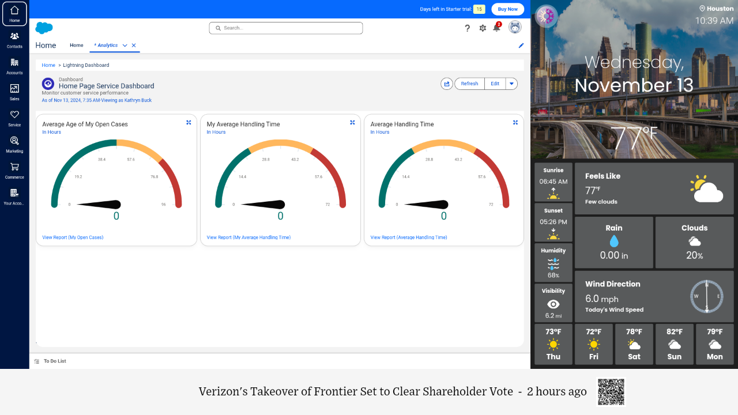Click the notifications bell icon
Image resolution: width=738 pixels, height=415 pixels.
tap(496, 28)
